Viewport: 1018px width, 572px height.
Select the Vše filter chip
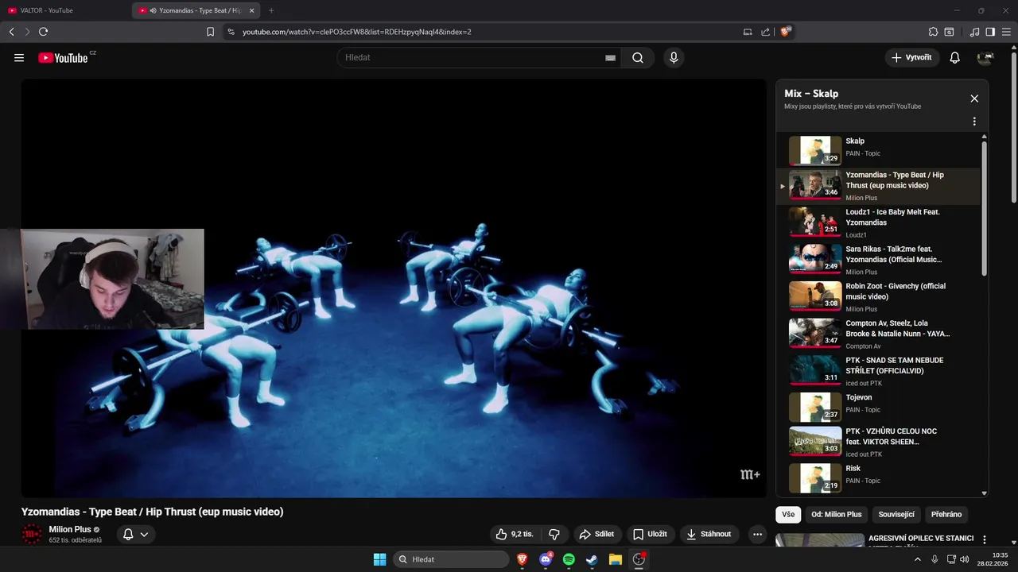coord(788,514)
